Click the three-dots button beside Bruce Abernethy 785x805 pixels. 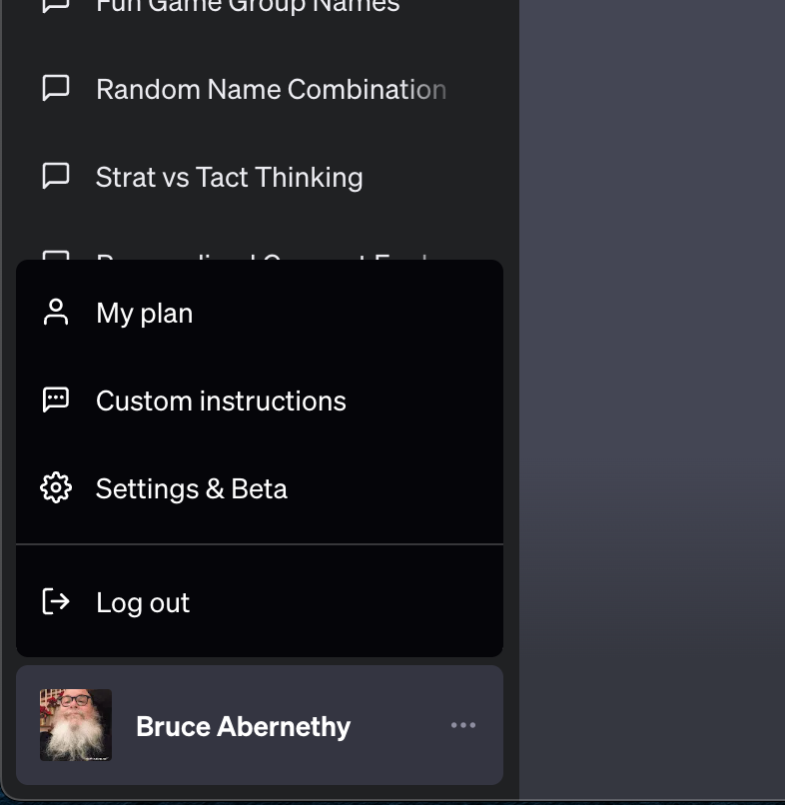462,725
